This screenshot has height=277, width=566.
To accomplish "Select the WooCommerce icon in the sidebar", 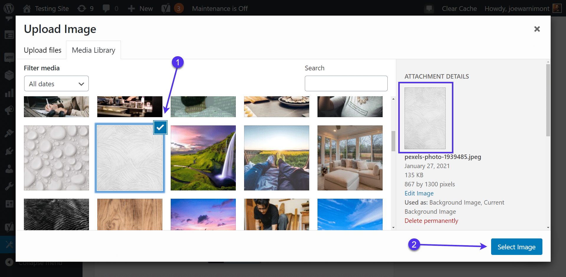I will [x=9, y=58].
